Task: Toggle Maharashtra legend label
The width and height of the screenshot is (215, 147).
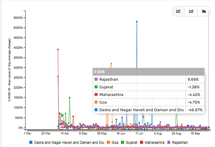Action: click(155, 142)
